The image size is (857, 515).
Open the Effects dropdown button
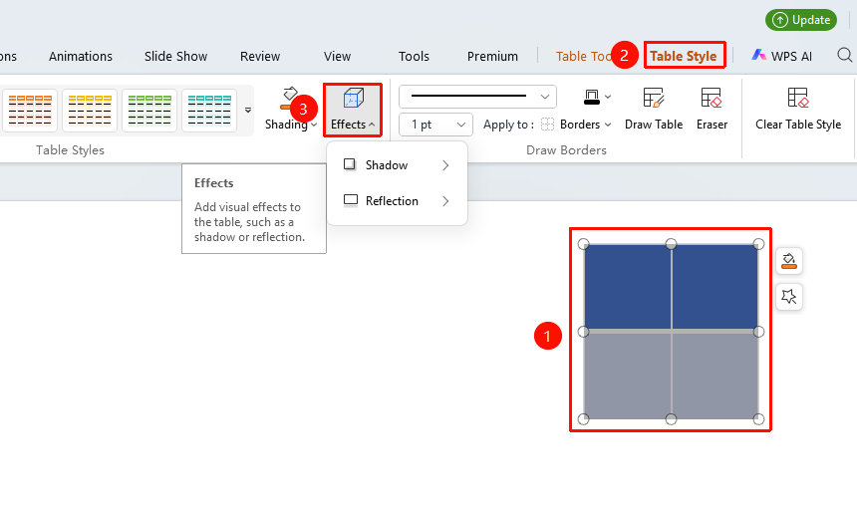[x=353, y=110]
